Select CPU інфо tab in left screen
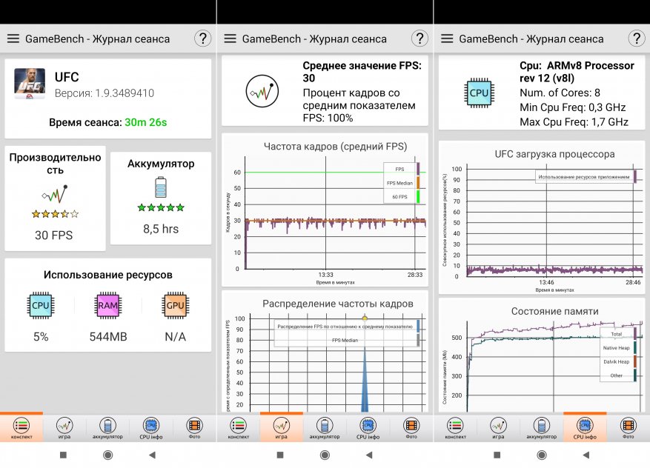Image resolution: width=650 pixels, height=468 pixels. tap(151, 428)
